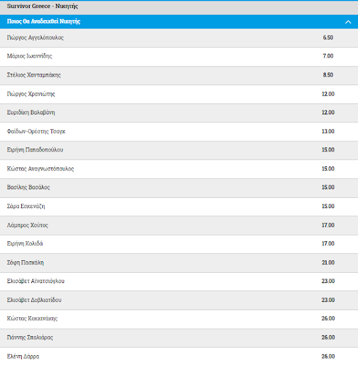The image size is (358, 366).
Task: Collapse the Ποιος Θα Αναδειχθεί Νικητής section chevron
Action: 348,22
